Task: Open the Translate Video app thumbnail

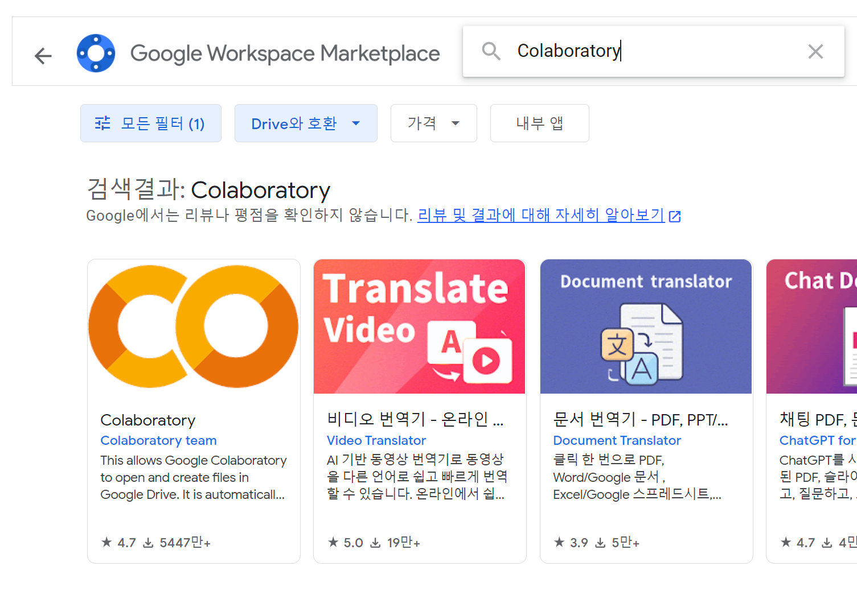Action: coord(420,327)
